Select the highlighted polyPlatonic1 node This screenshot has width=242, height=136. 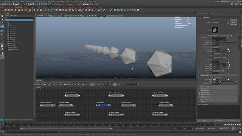tap(104, 105)
